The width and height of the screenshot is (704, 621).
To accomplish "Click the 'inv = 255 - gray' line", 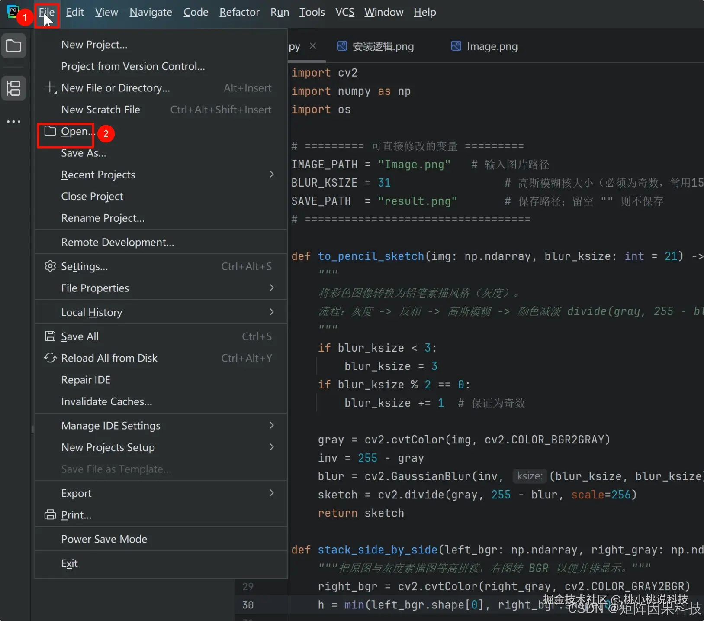I will pos(371,458).
